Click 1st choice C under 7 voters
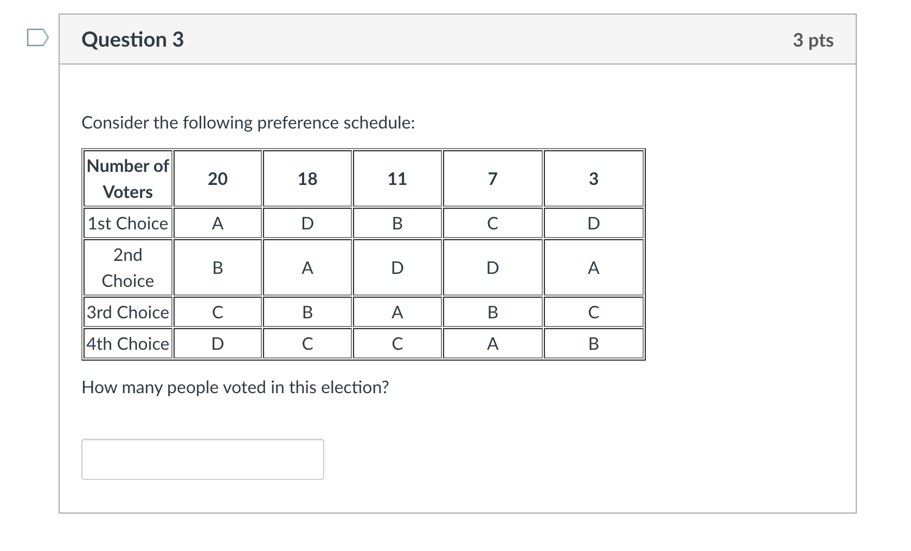 [x=493, y=223]
